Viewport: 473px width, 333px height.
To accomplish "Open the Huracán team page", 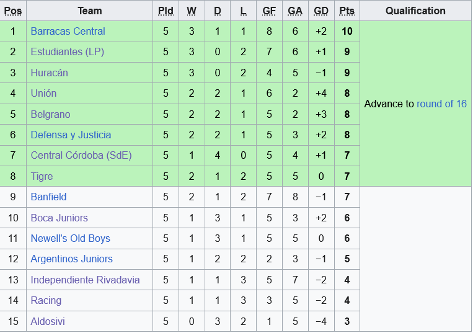I will (49, 73).
